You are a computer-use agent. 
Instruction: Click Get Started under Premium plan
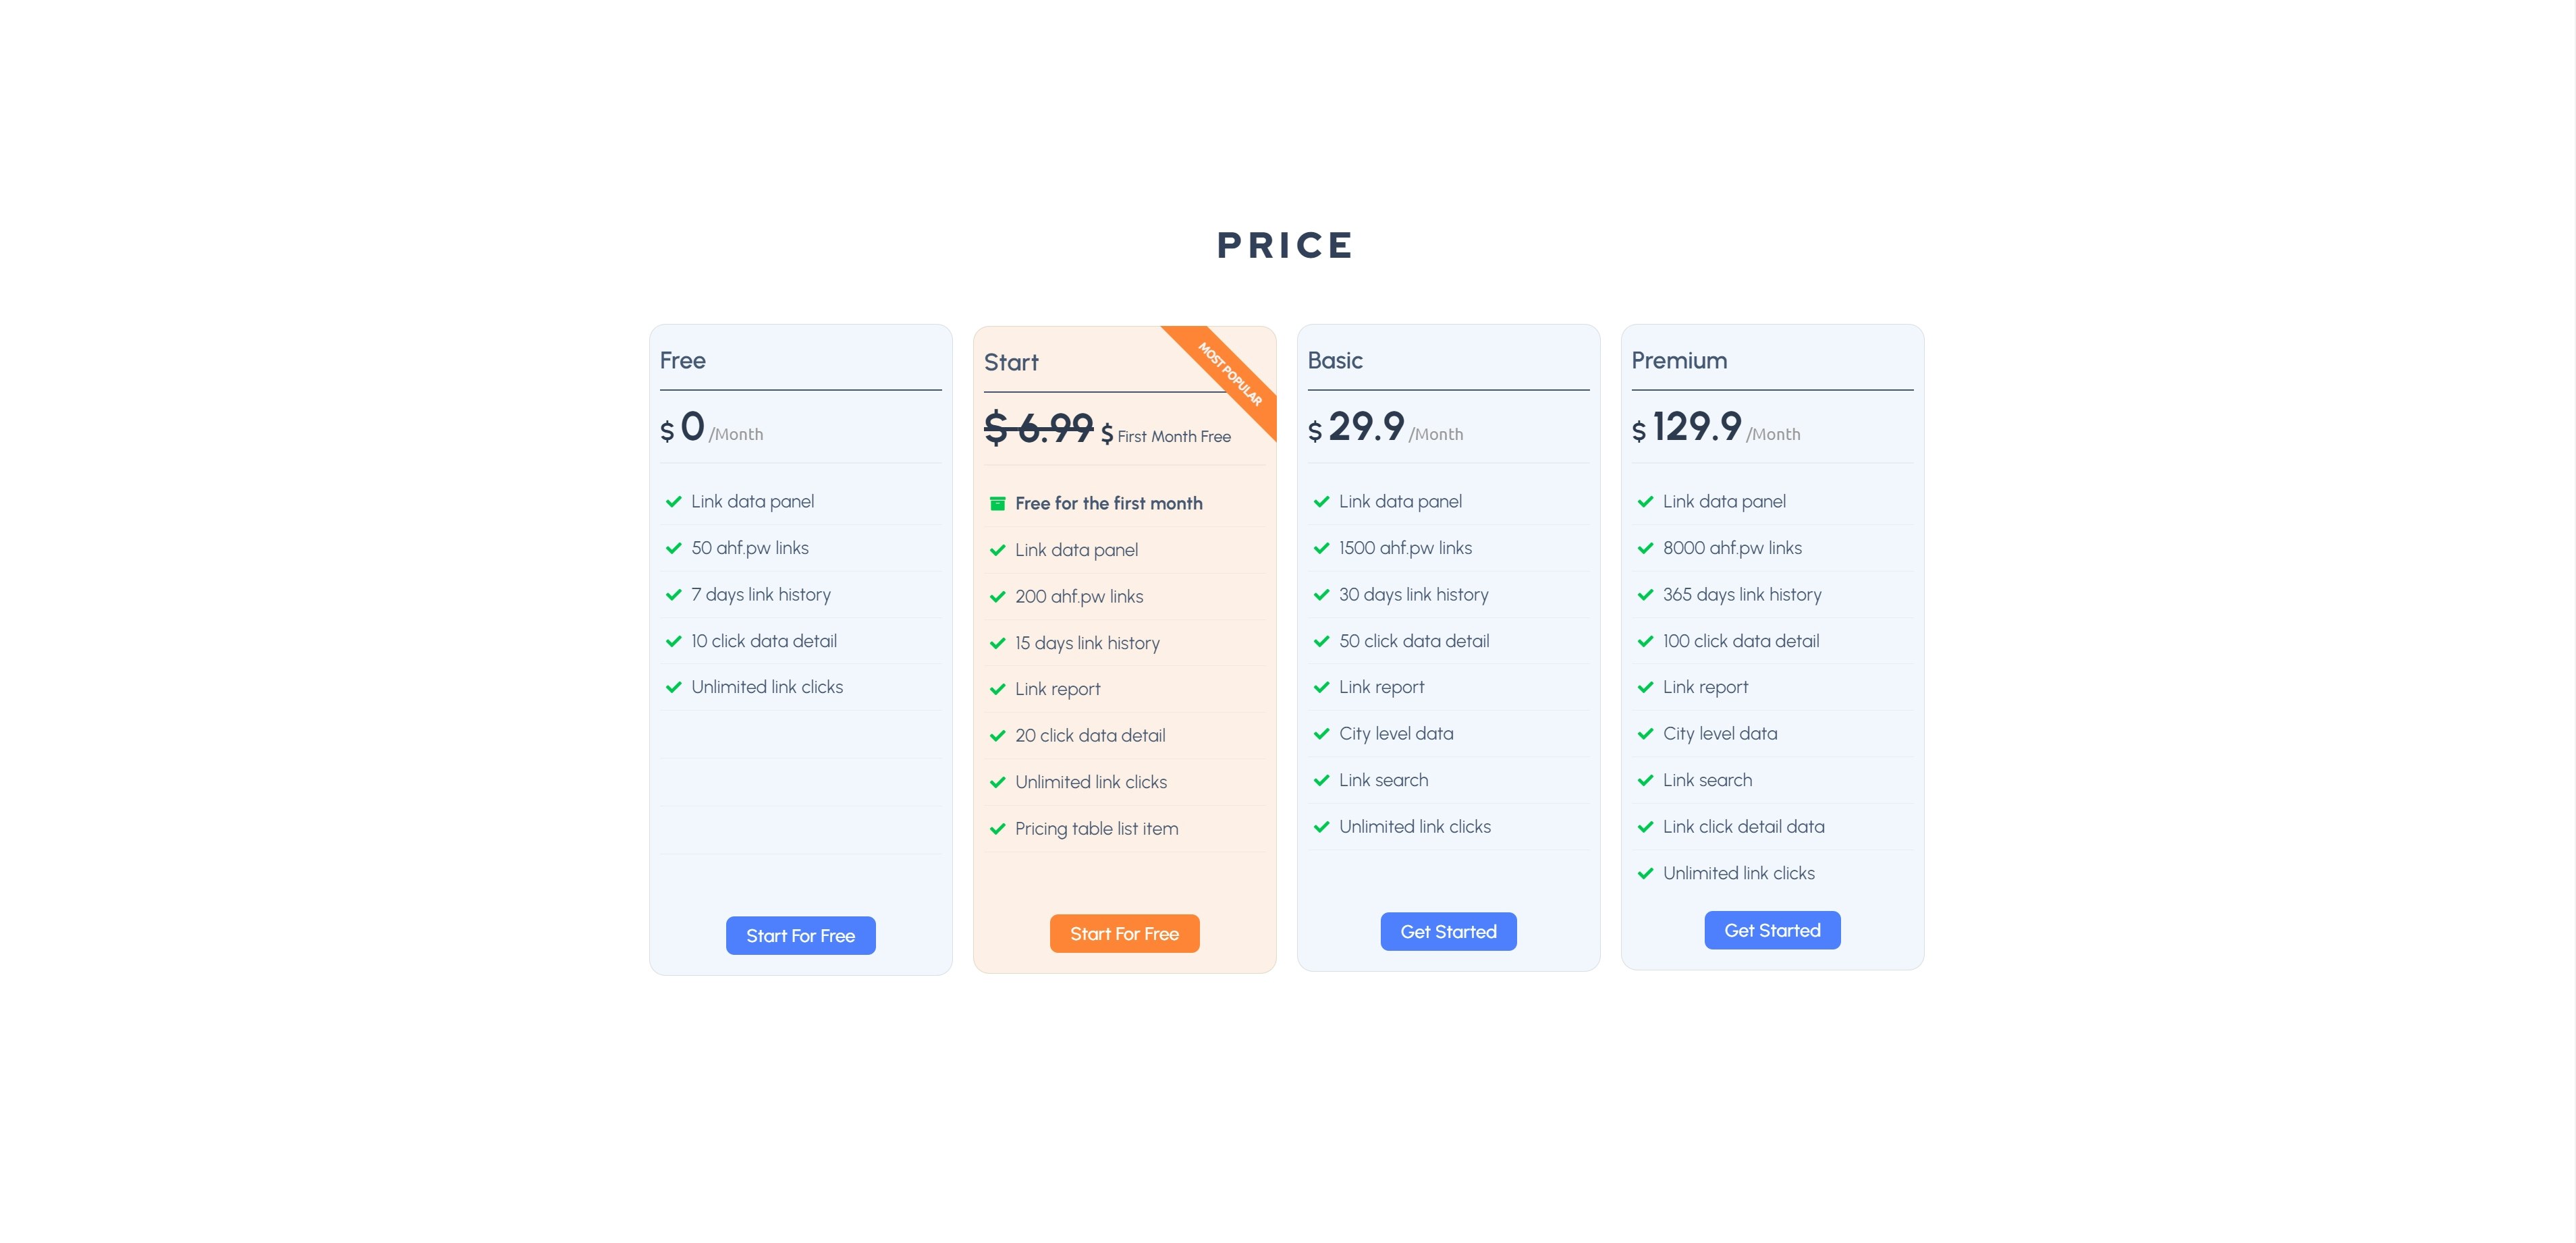(1772, 930)
